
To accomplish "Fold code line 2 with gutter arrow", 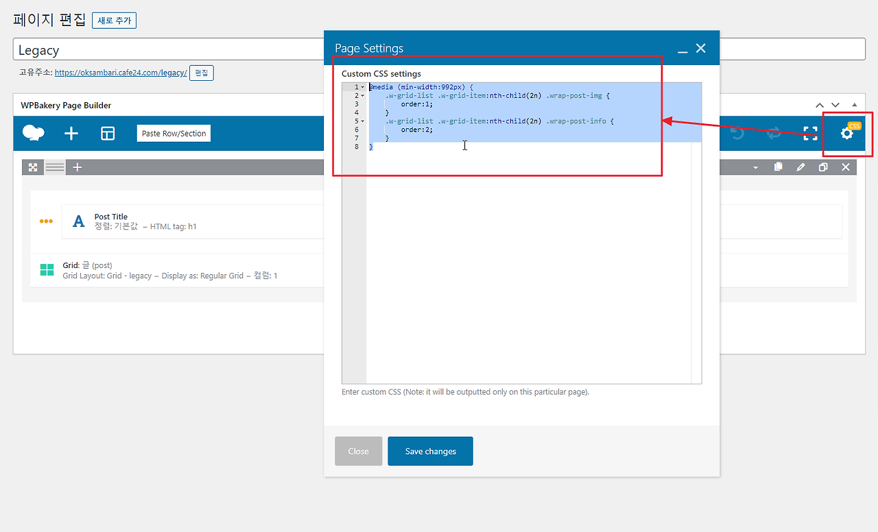I will pyautogui.click(x=363, y=96).
